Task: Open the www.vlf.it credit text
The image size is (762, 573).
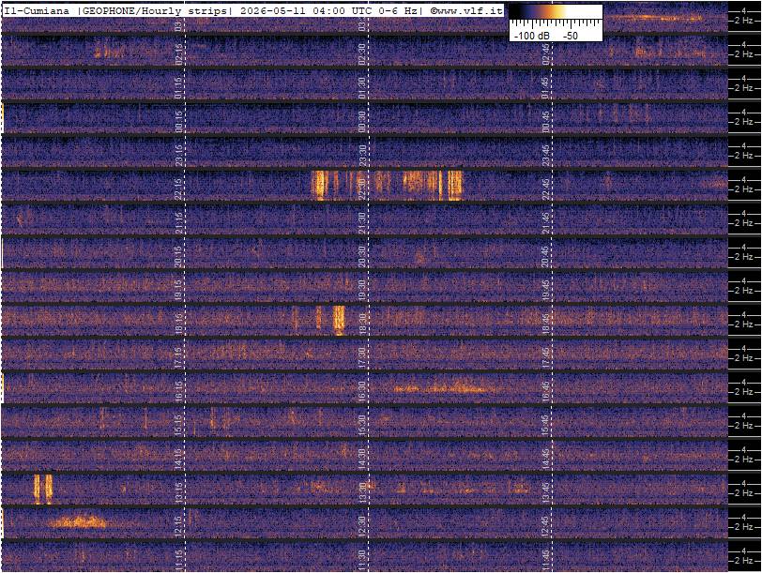Action: [466, 10]
